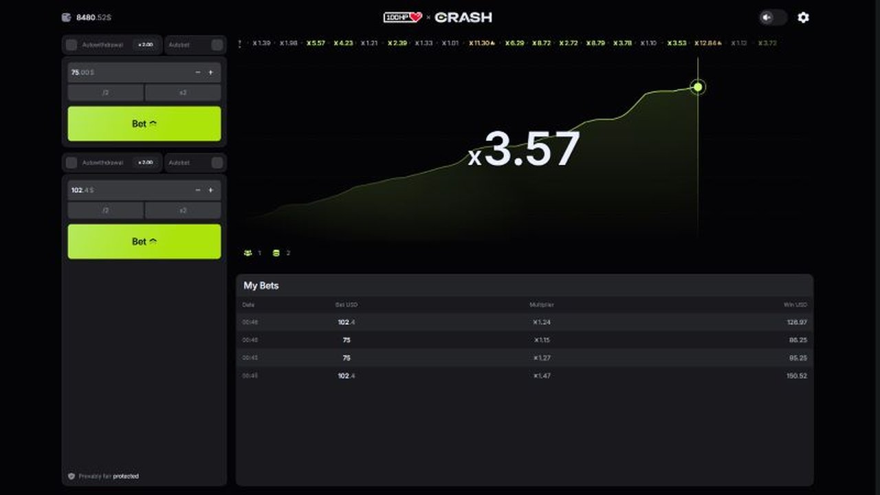Click the wallet balance icon

click(x=67, y=17)
